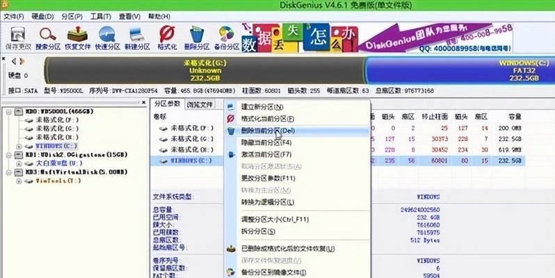Open the 文件(F) menu
555x278 pixels.
(x=14, y=17)
